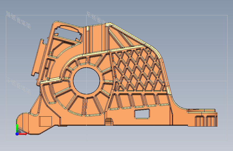Click the red X axis arrow of triad

coord(23,134)
